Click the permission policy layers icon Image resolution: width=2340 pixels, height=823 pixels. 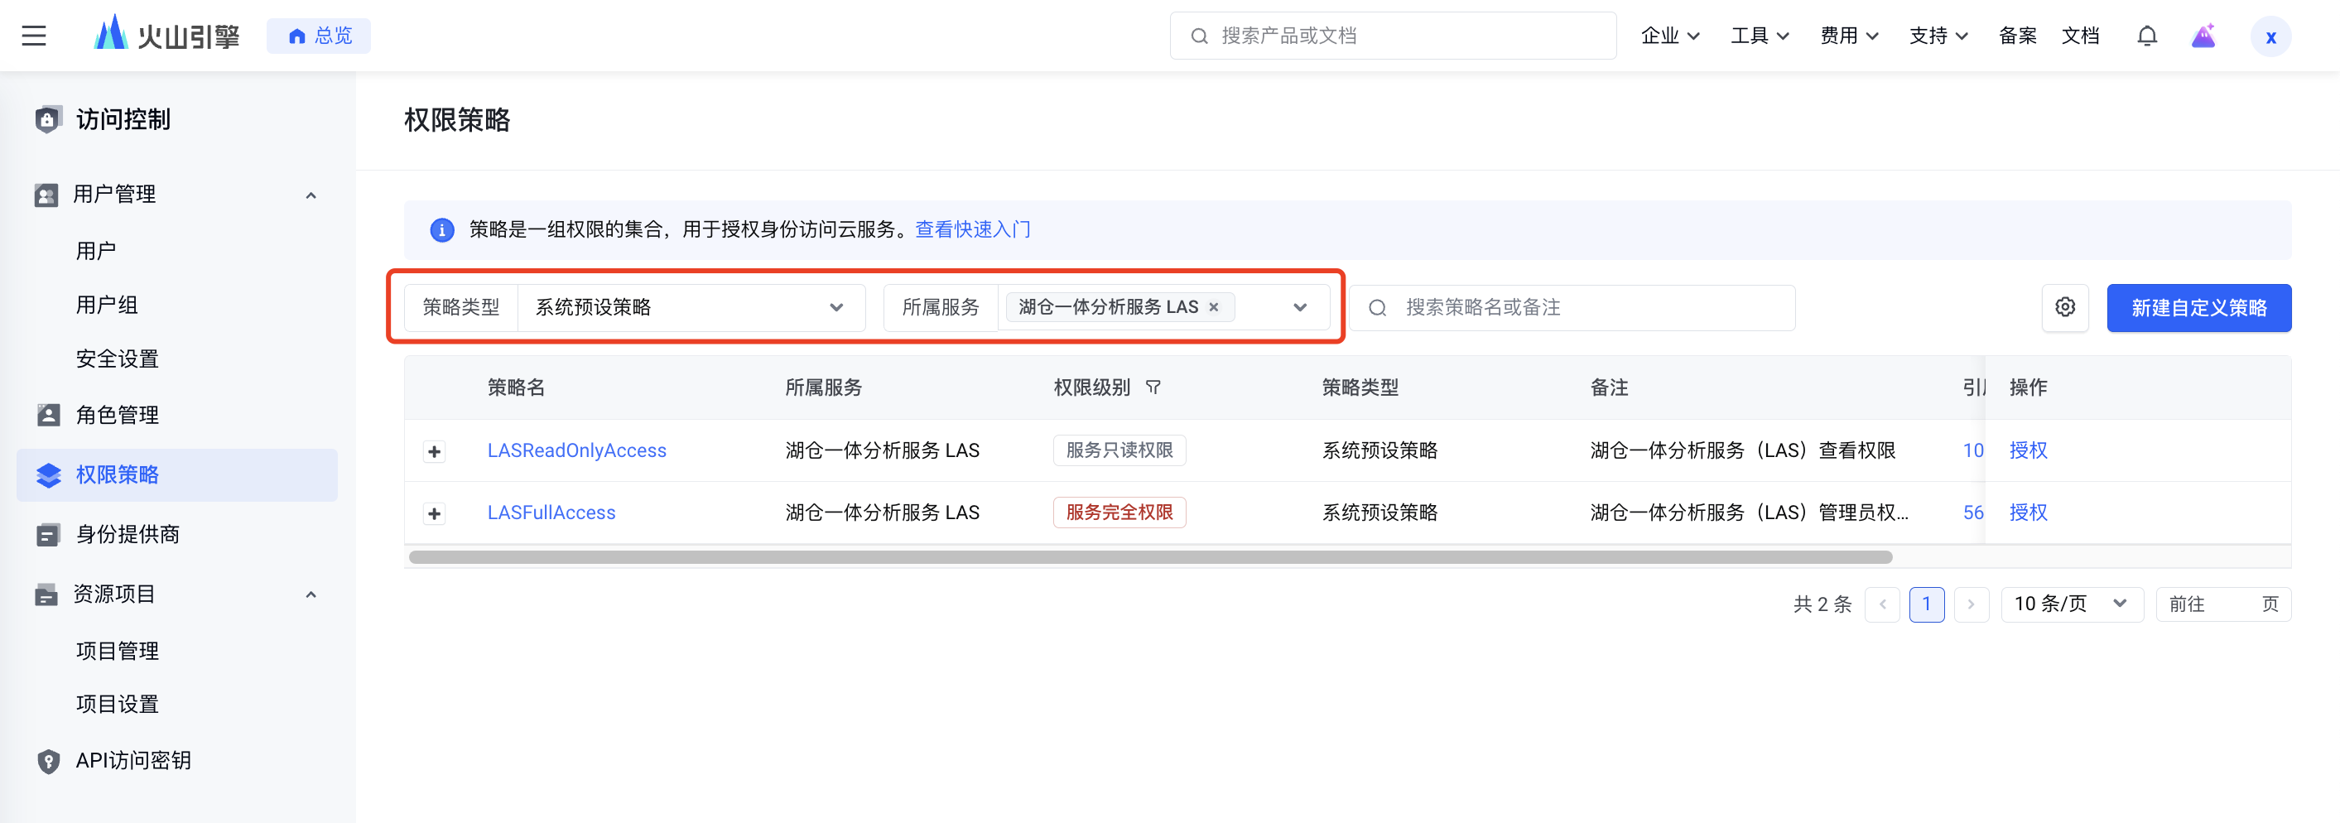48,474
